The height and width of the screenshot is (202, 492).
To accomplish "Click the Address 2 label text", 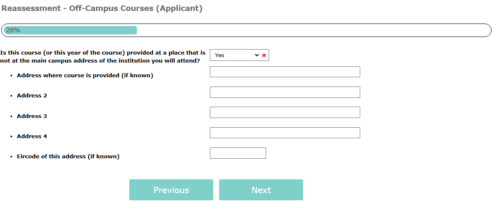I will click(x=32, y=96).
